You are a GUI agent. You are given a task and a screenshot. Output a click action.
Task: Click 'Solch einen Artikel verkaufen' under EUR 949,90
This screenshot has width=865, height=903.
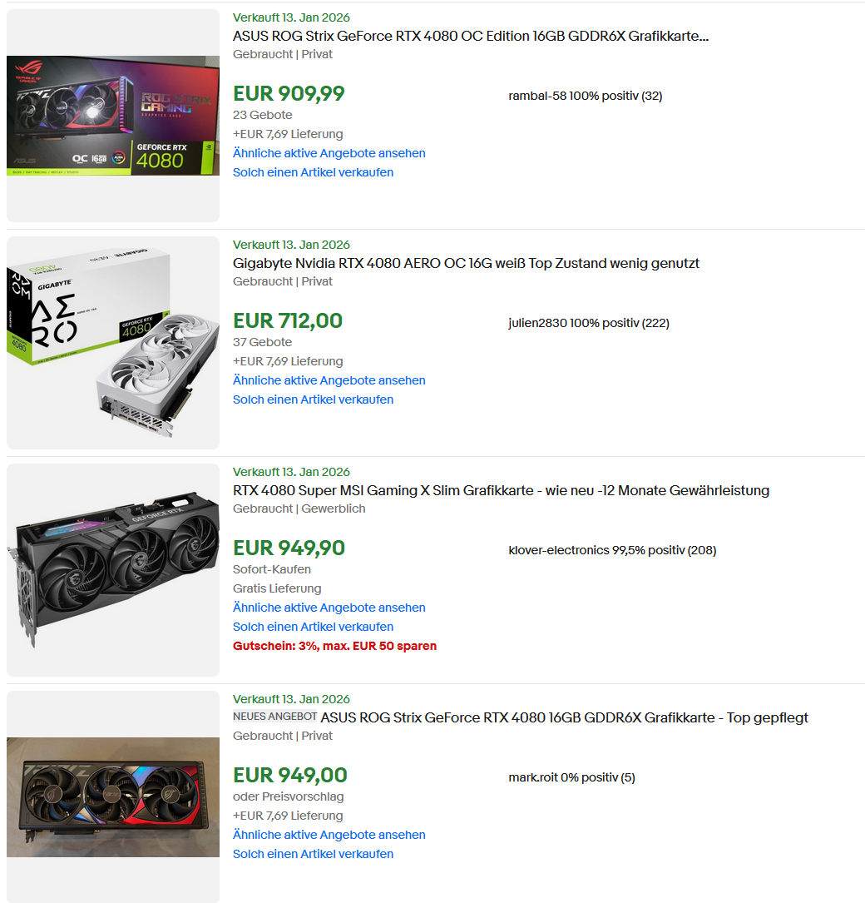(313, 627)
